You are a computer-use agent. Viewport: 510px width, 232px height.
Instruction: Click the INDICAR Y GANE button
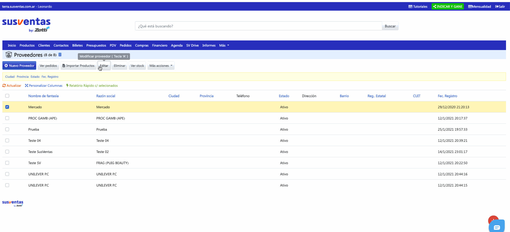tap(448, 6)
